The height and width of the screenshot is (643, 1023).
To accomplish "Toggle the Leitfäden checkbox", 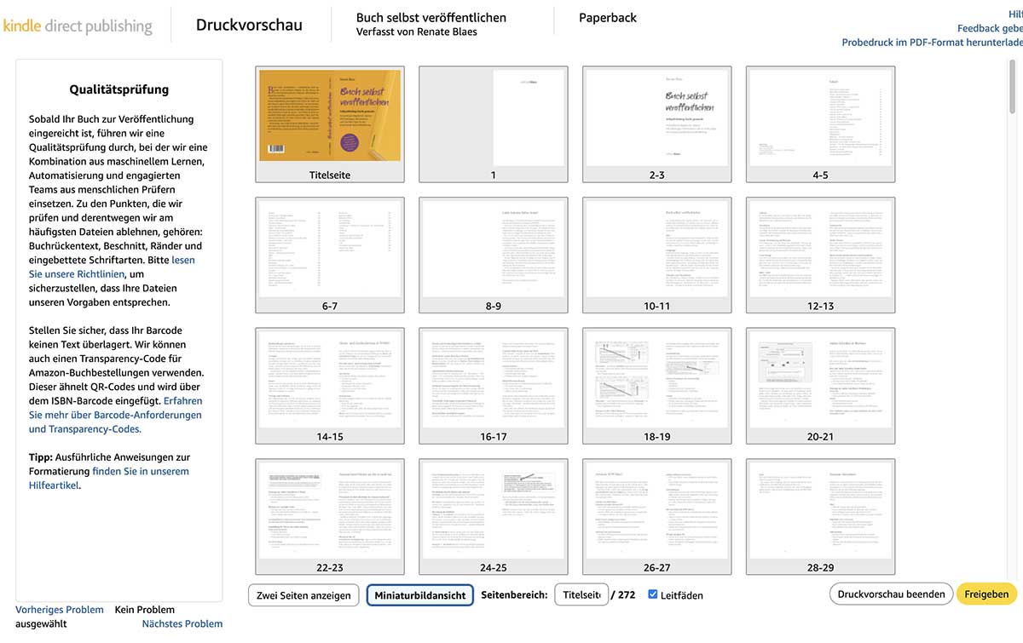I will pyautogui.click(x=653, y=594).
